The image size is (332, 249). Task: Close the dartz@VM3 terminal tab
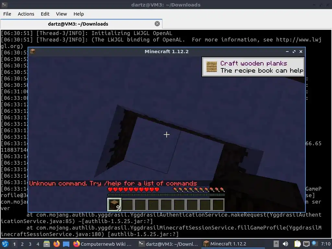click(157, 24)
